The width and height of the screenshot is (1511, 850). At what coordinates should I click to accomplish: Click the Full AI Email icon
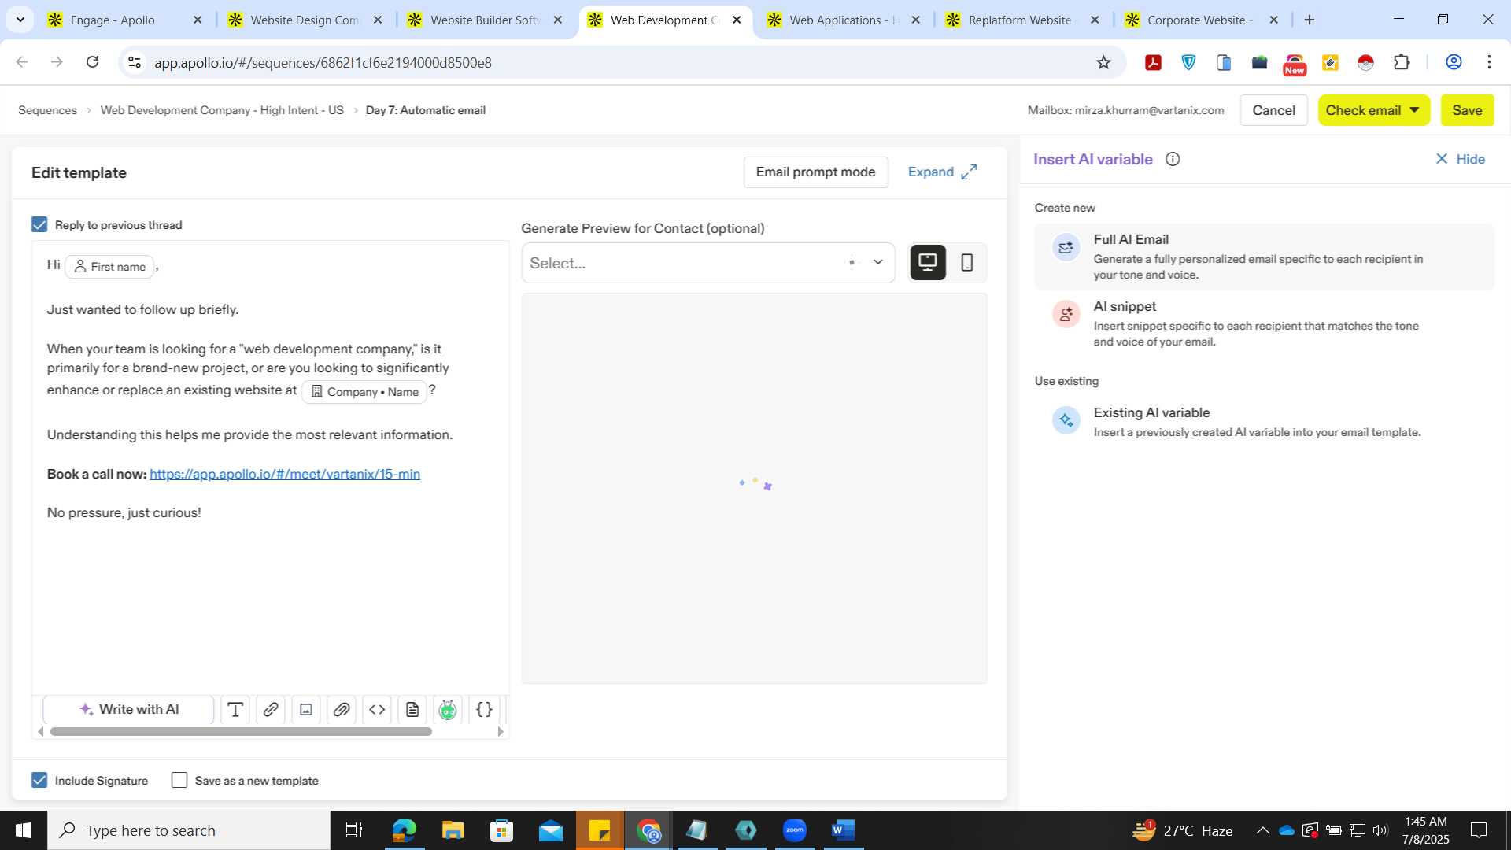point(1066,247)
